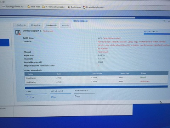
Task: Open the Picasa Webalbumok bookmark
Action: coord(93,7)
